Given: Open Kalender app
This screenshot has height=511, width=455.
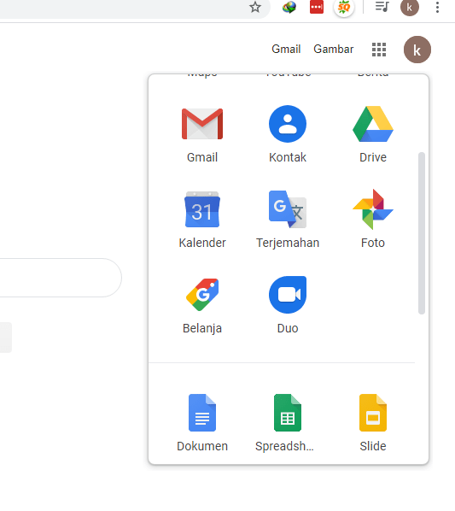Looking at the screenshot, I should (x=202, y=220).
